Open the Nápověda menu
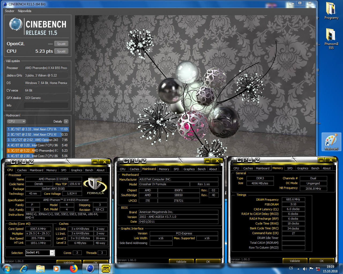 pos(24,11)
